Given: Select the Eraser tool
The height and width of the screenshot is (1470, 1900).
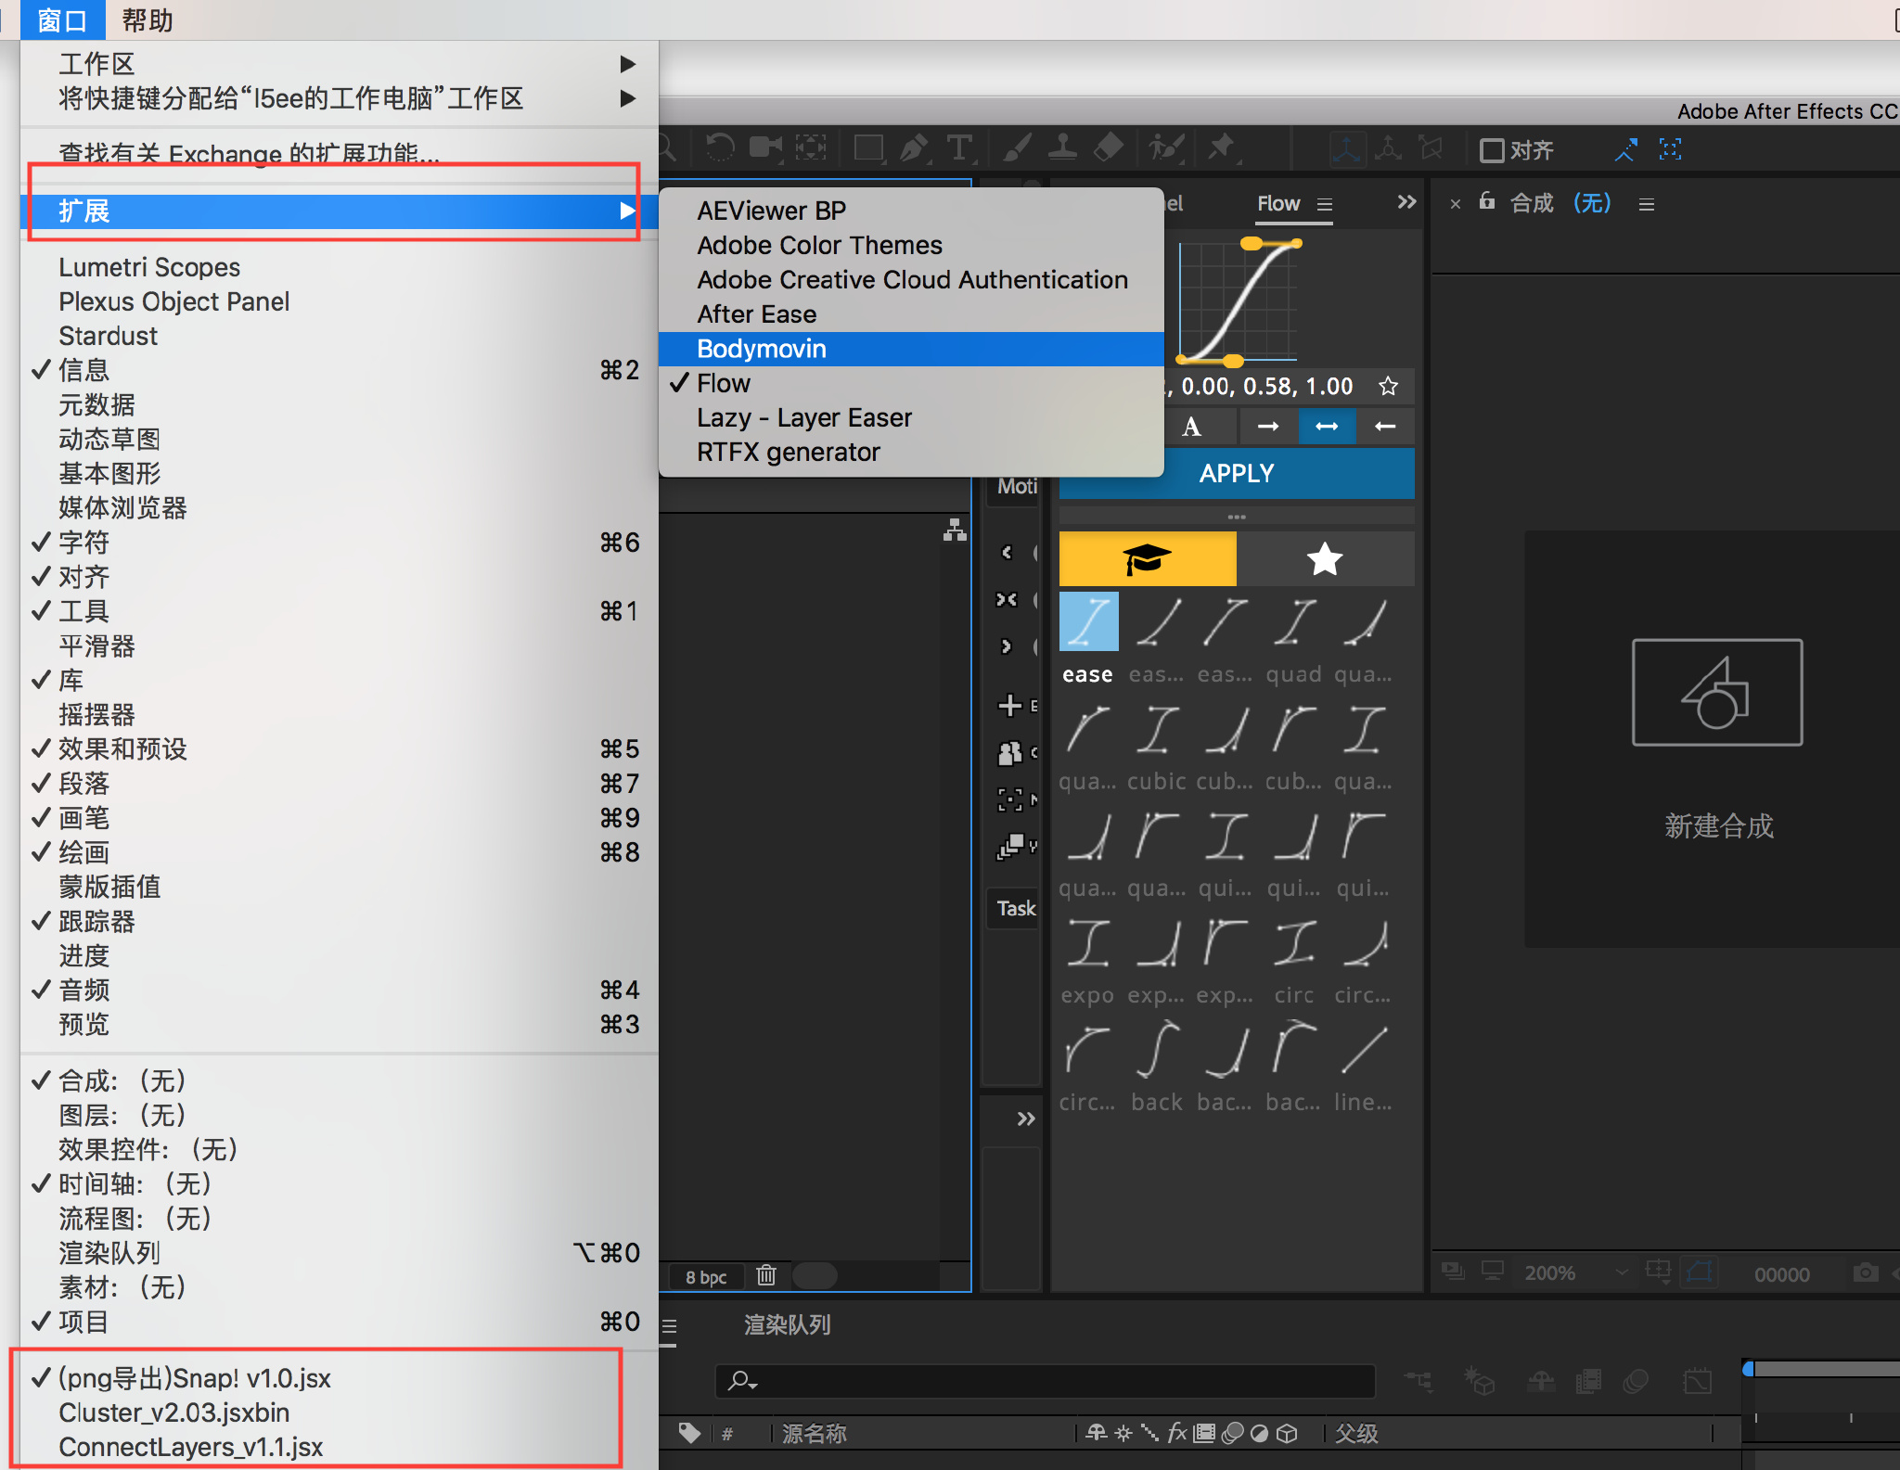Looking at the screenshot, I should pyautogui.click(x=1109, y=148).
